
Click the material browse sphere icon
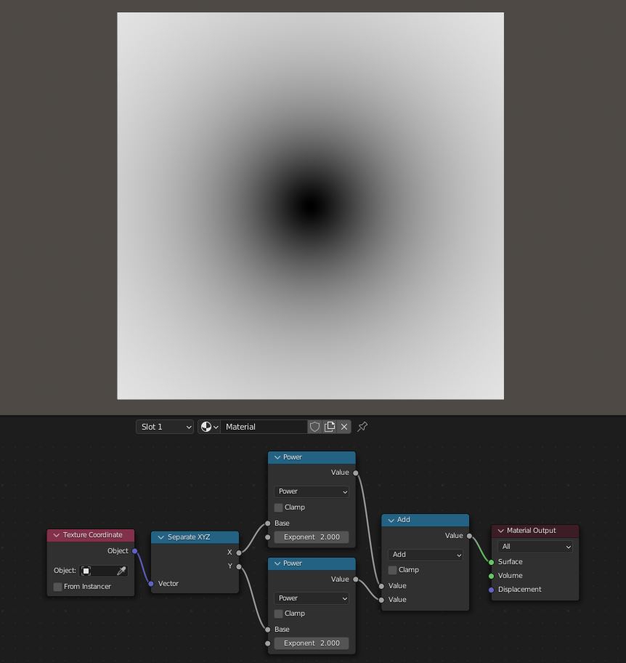click(208, 427)
